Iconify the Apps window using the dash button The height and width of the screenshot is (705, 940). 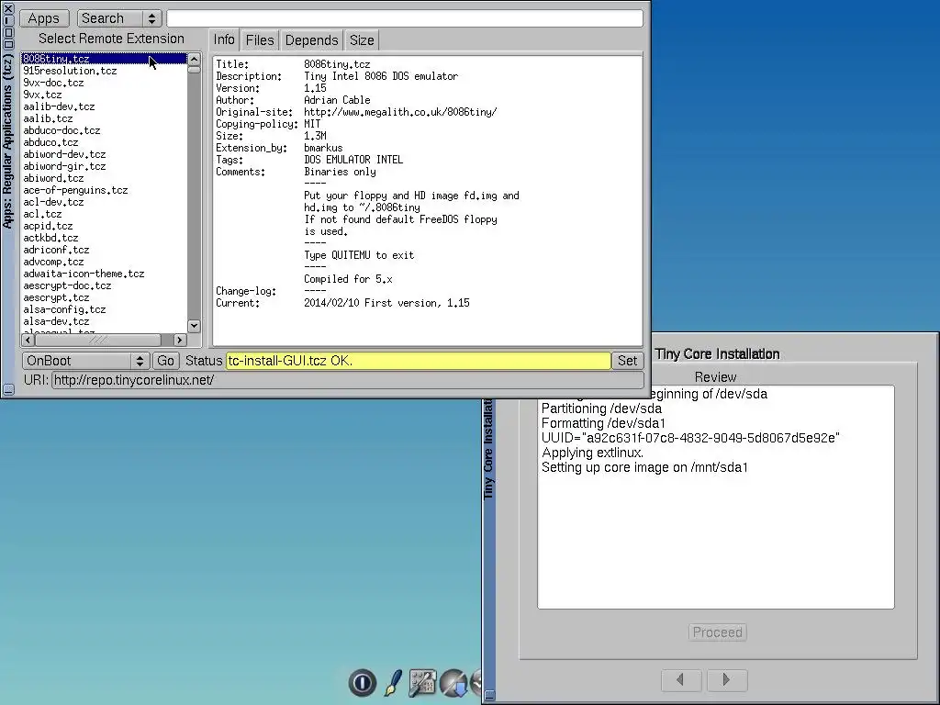8,20
